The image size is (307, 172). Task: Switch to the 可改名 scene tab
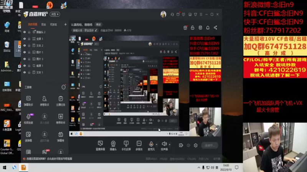pyautogui.click(x=53, y=24)
